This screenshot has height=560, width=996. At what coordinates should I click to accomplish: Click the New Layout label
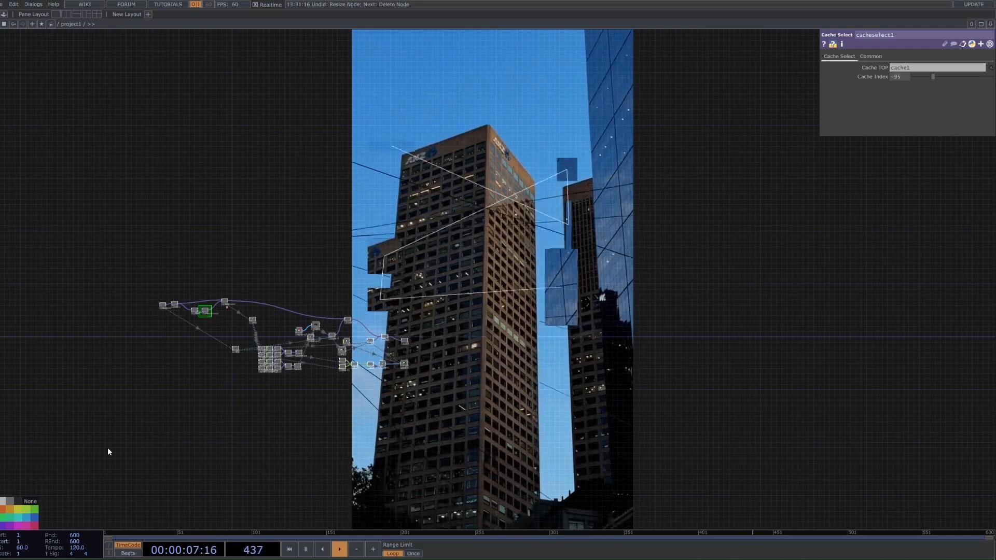(x=127, y=15)
